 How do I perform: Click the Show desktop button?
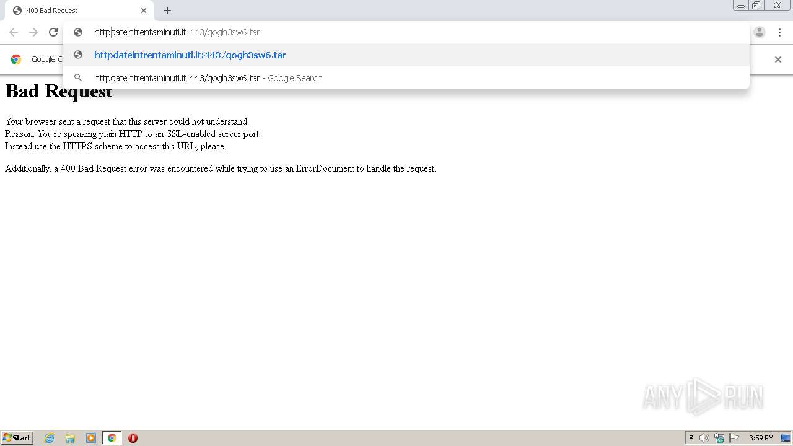click(x=786, y=438)
